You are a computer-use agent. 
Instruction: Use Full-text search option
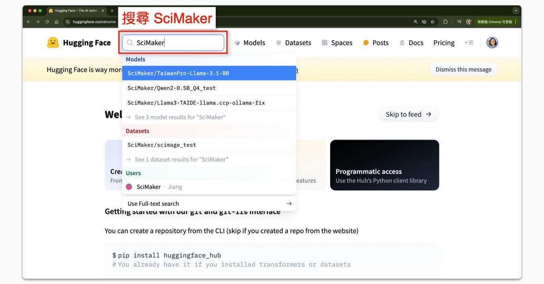[x=209, y=204]
